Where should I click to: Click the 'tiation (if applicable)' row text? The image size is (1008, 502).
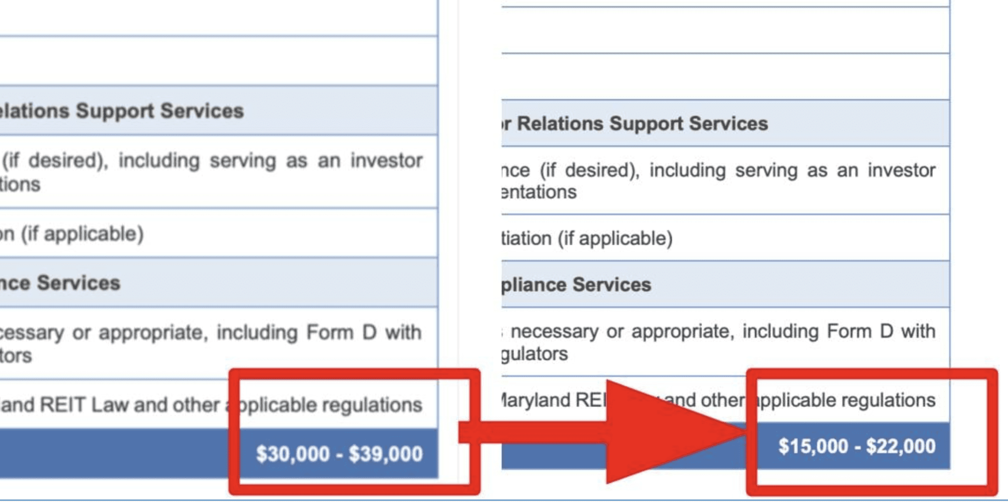pyautogui.click(x=587, y=238)
